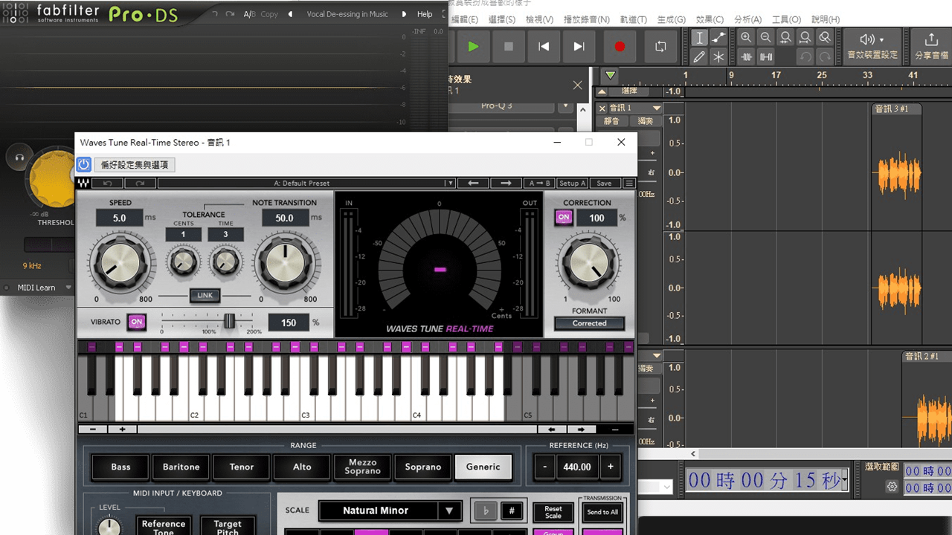
Task: Open the Pro-DS Vocal De-essing preset selector
Action: (347, 14)
